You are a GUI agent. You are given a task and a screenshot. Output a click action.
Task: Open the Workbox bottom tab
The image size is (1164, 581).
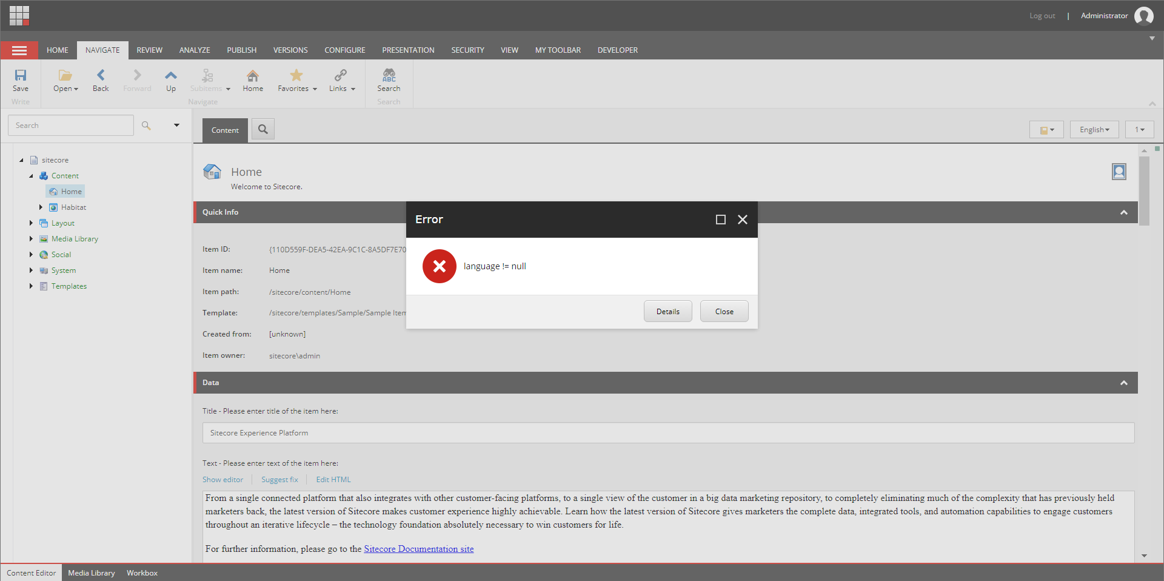tap(142, 573)
